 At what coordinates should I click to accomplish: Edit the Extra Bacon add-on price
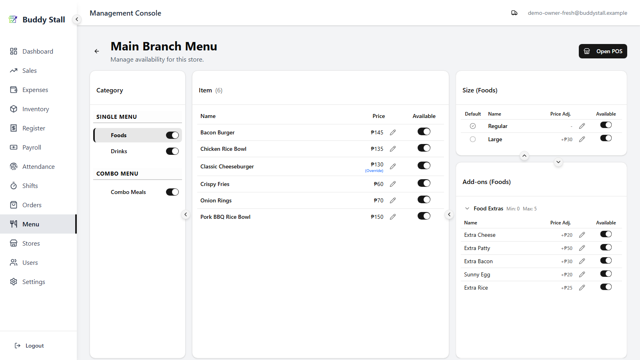pyautogui.click(x=582, y=261)
